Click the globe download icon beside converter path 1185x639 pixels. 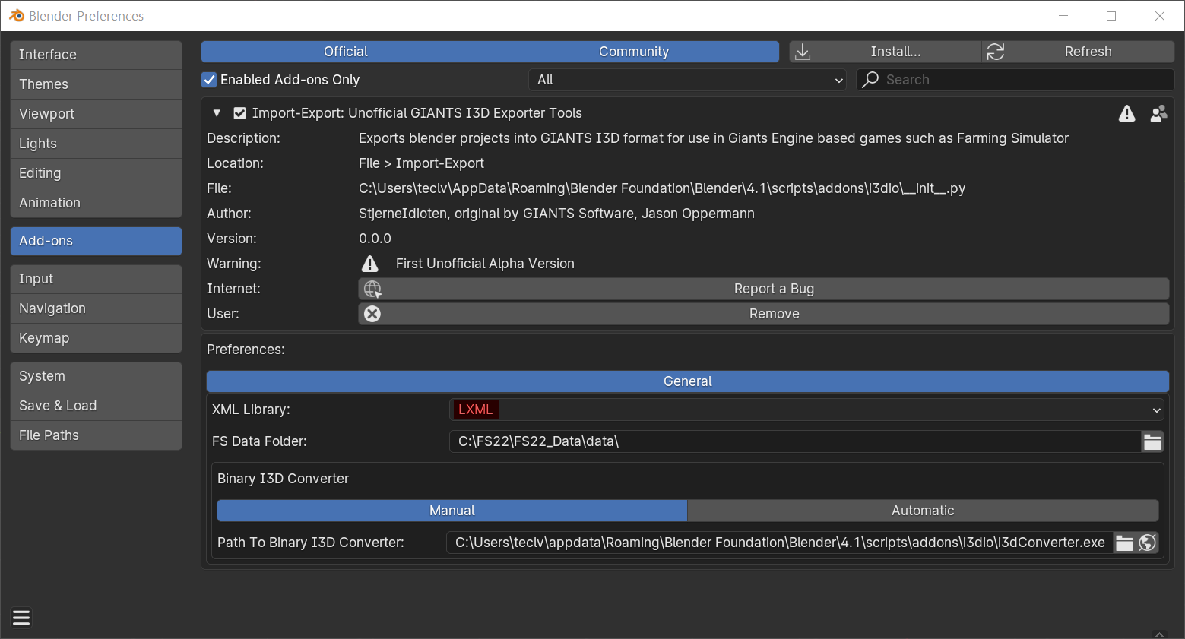(x=1148, y=543)
